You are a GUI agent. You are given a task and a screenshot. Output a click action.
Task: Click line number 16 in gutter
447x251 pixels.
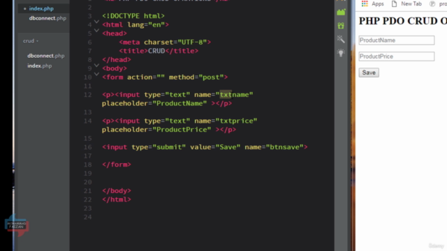(x=88, y=147)
